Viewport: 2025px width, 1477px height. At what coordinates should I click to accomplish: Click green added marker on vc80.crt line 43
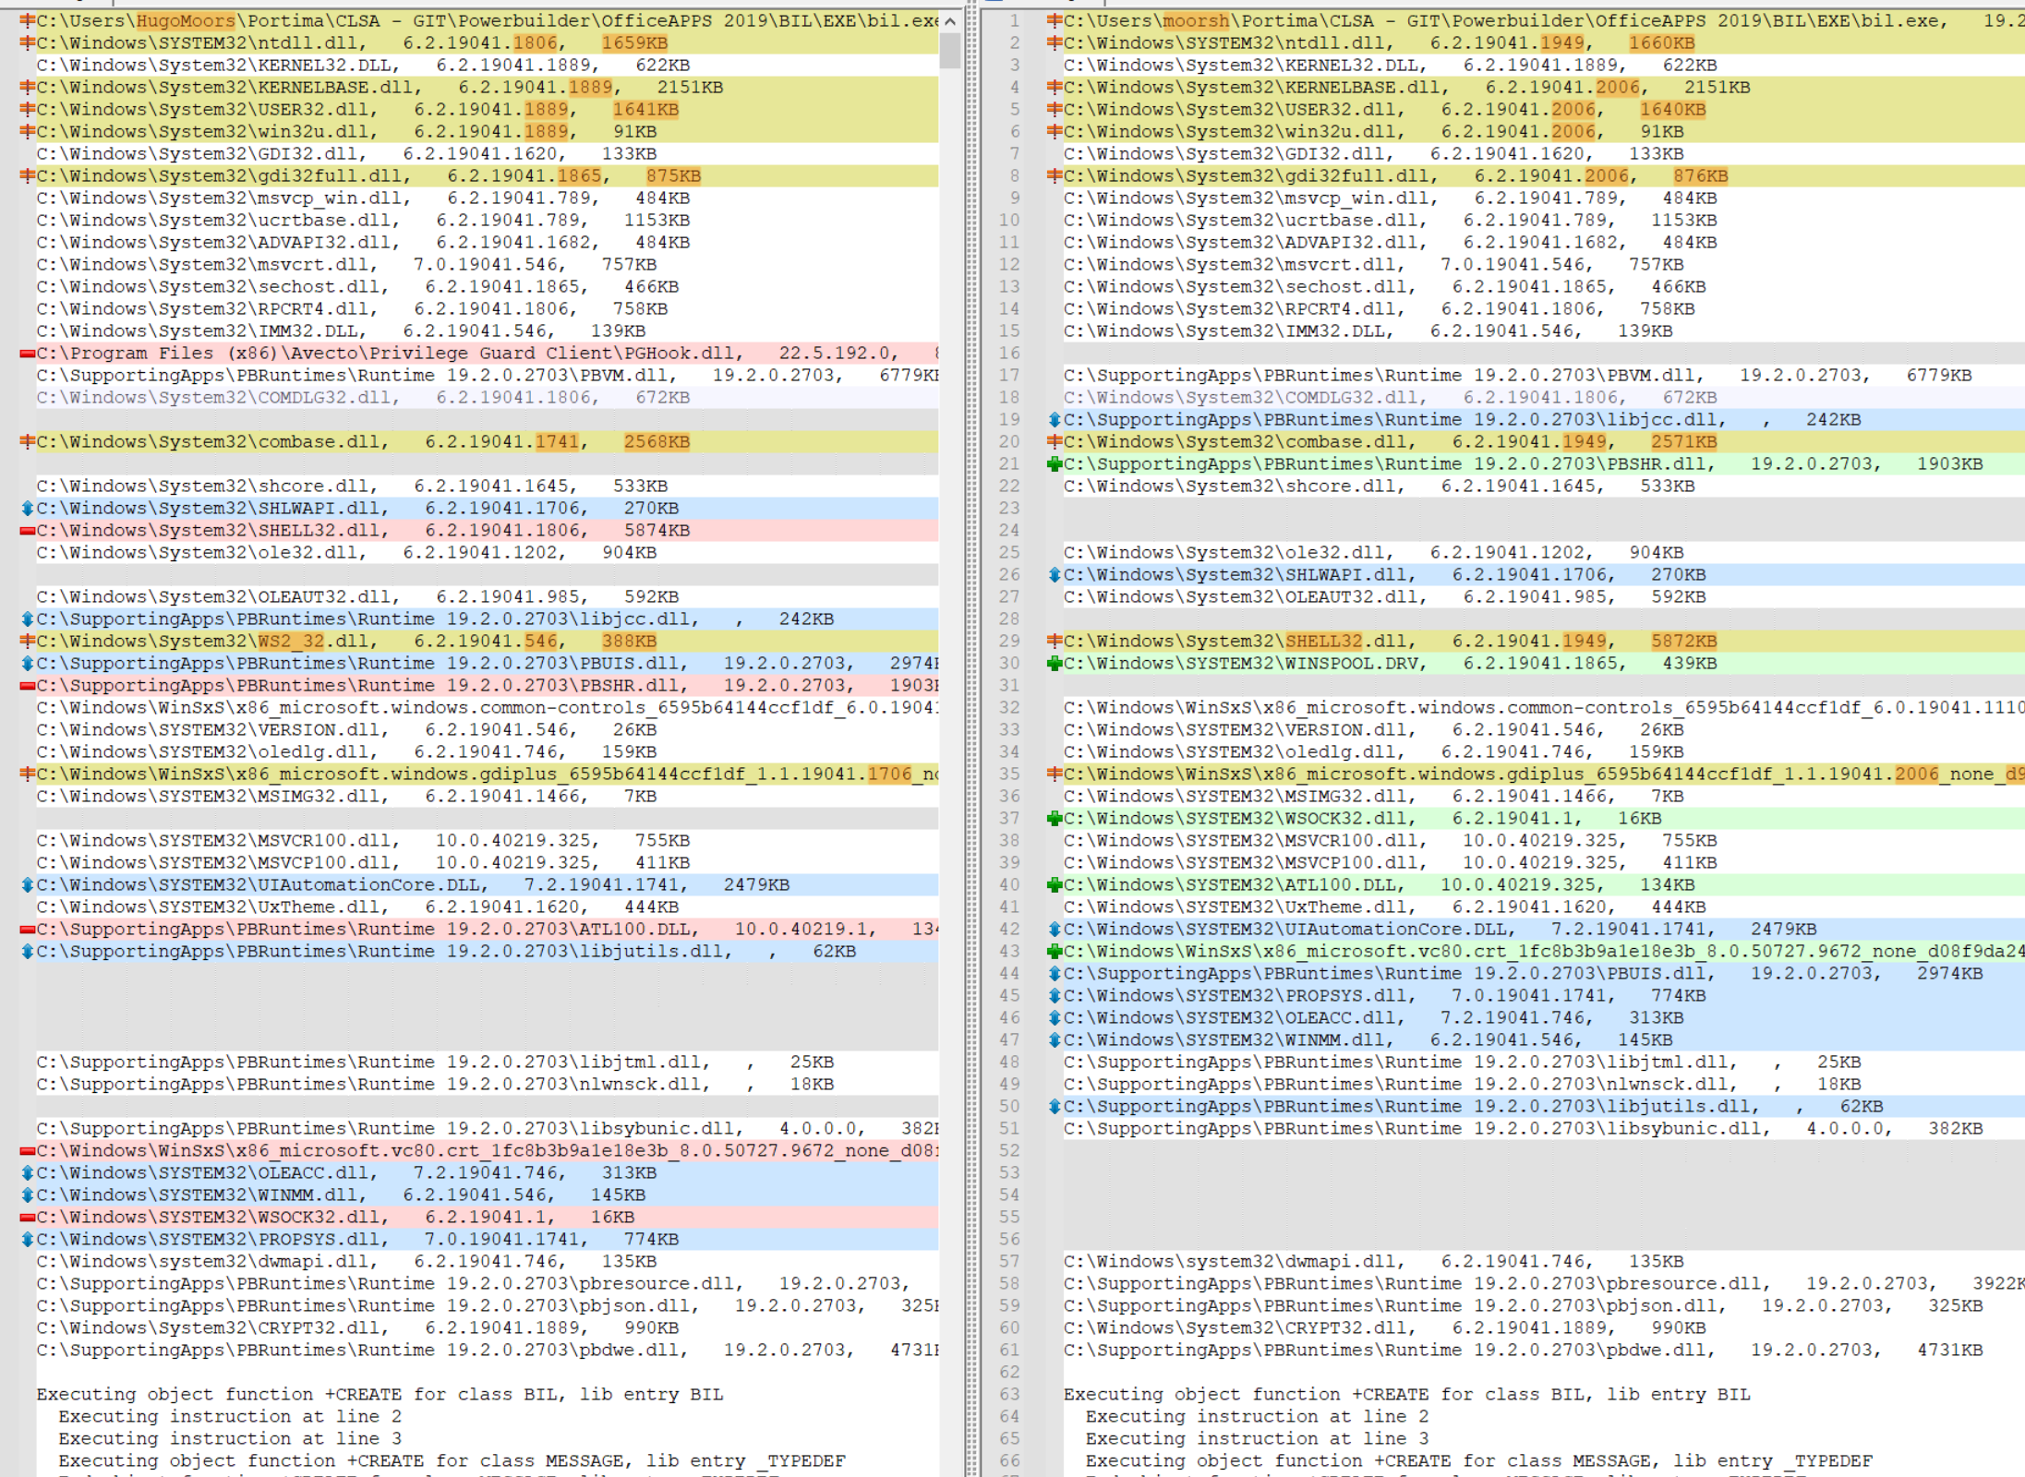[1055, 952]
